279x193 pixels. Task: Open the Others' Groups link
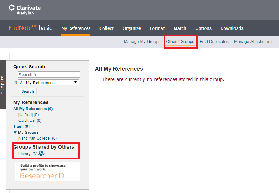(180, 42)
